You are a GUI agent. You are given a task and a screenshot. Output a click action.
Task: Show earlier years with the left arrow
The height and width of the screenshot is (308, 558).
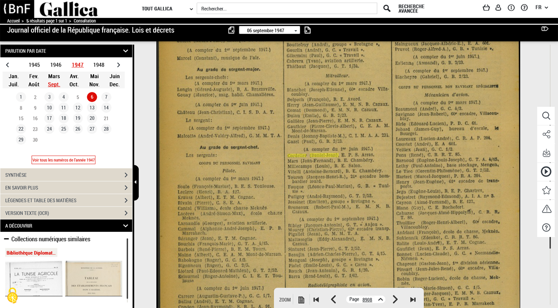(x=7, y=65)
